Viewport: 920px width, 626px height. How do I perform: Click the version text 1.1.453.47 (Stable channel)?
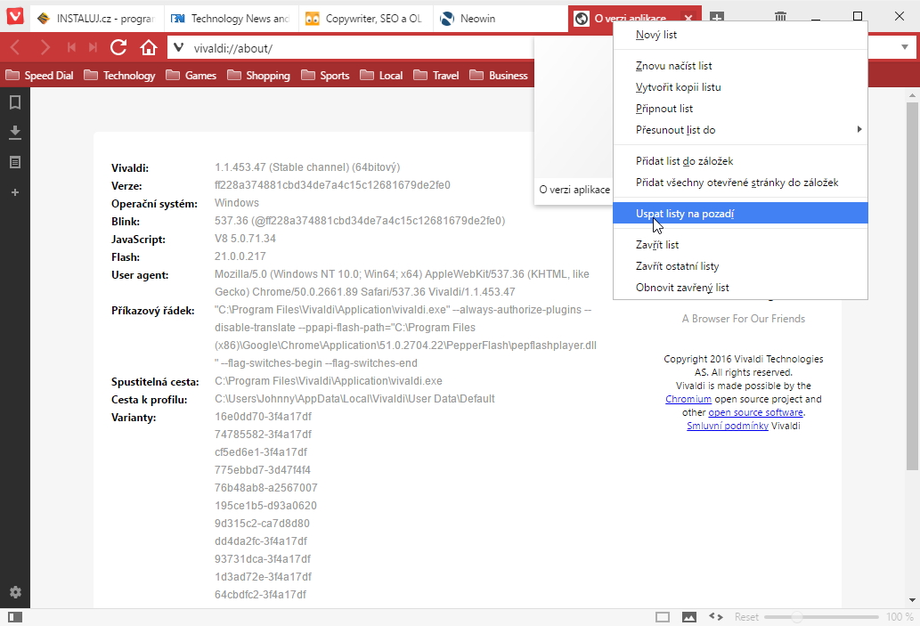pyautogui.click(x=307, y=167)
